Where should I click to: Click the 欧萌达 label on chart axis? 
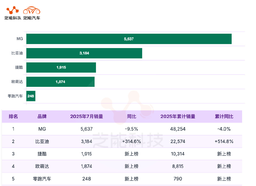(x=17, y=82)
